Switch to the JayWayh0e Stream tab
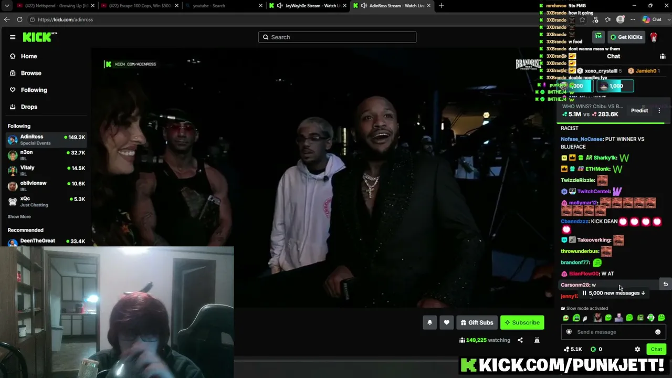This screenshot has height=378, width=672. pyautogui.click(x=307, y=6)
